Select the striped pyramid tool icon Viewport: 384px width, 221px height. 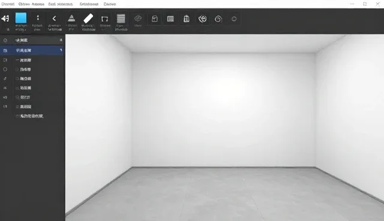71,19
